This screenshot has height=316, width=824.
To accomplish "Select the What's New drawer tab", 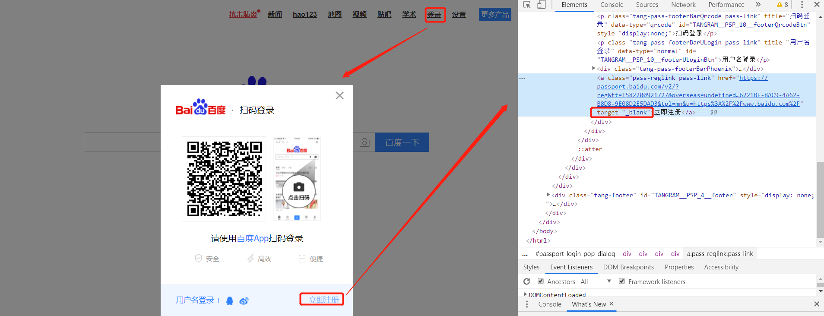I will (589, 304).
